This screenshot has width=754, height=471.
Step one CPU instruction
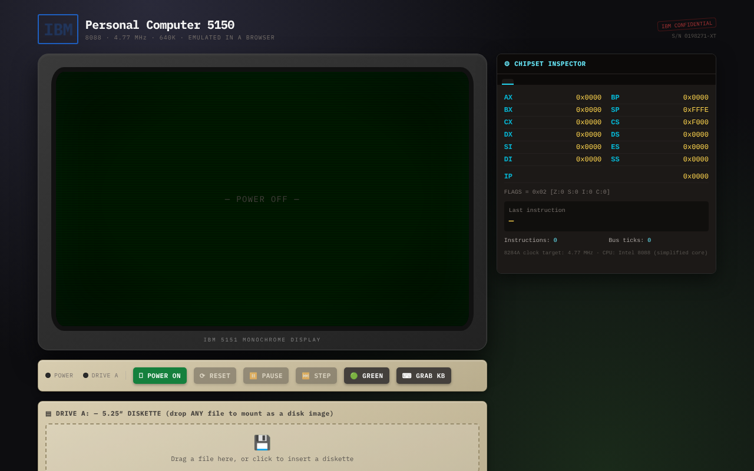tap(316, 376)
